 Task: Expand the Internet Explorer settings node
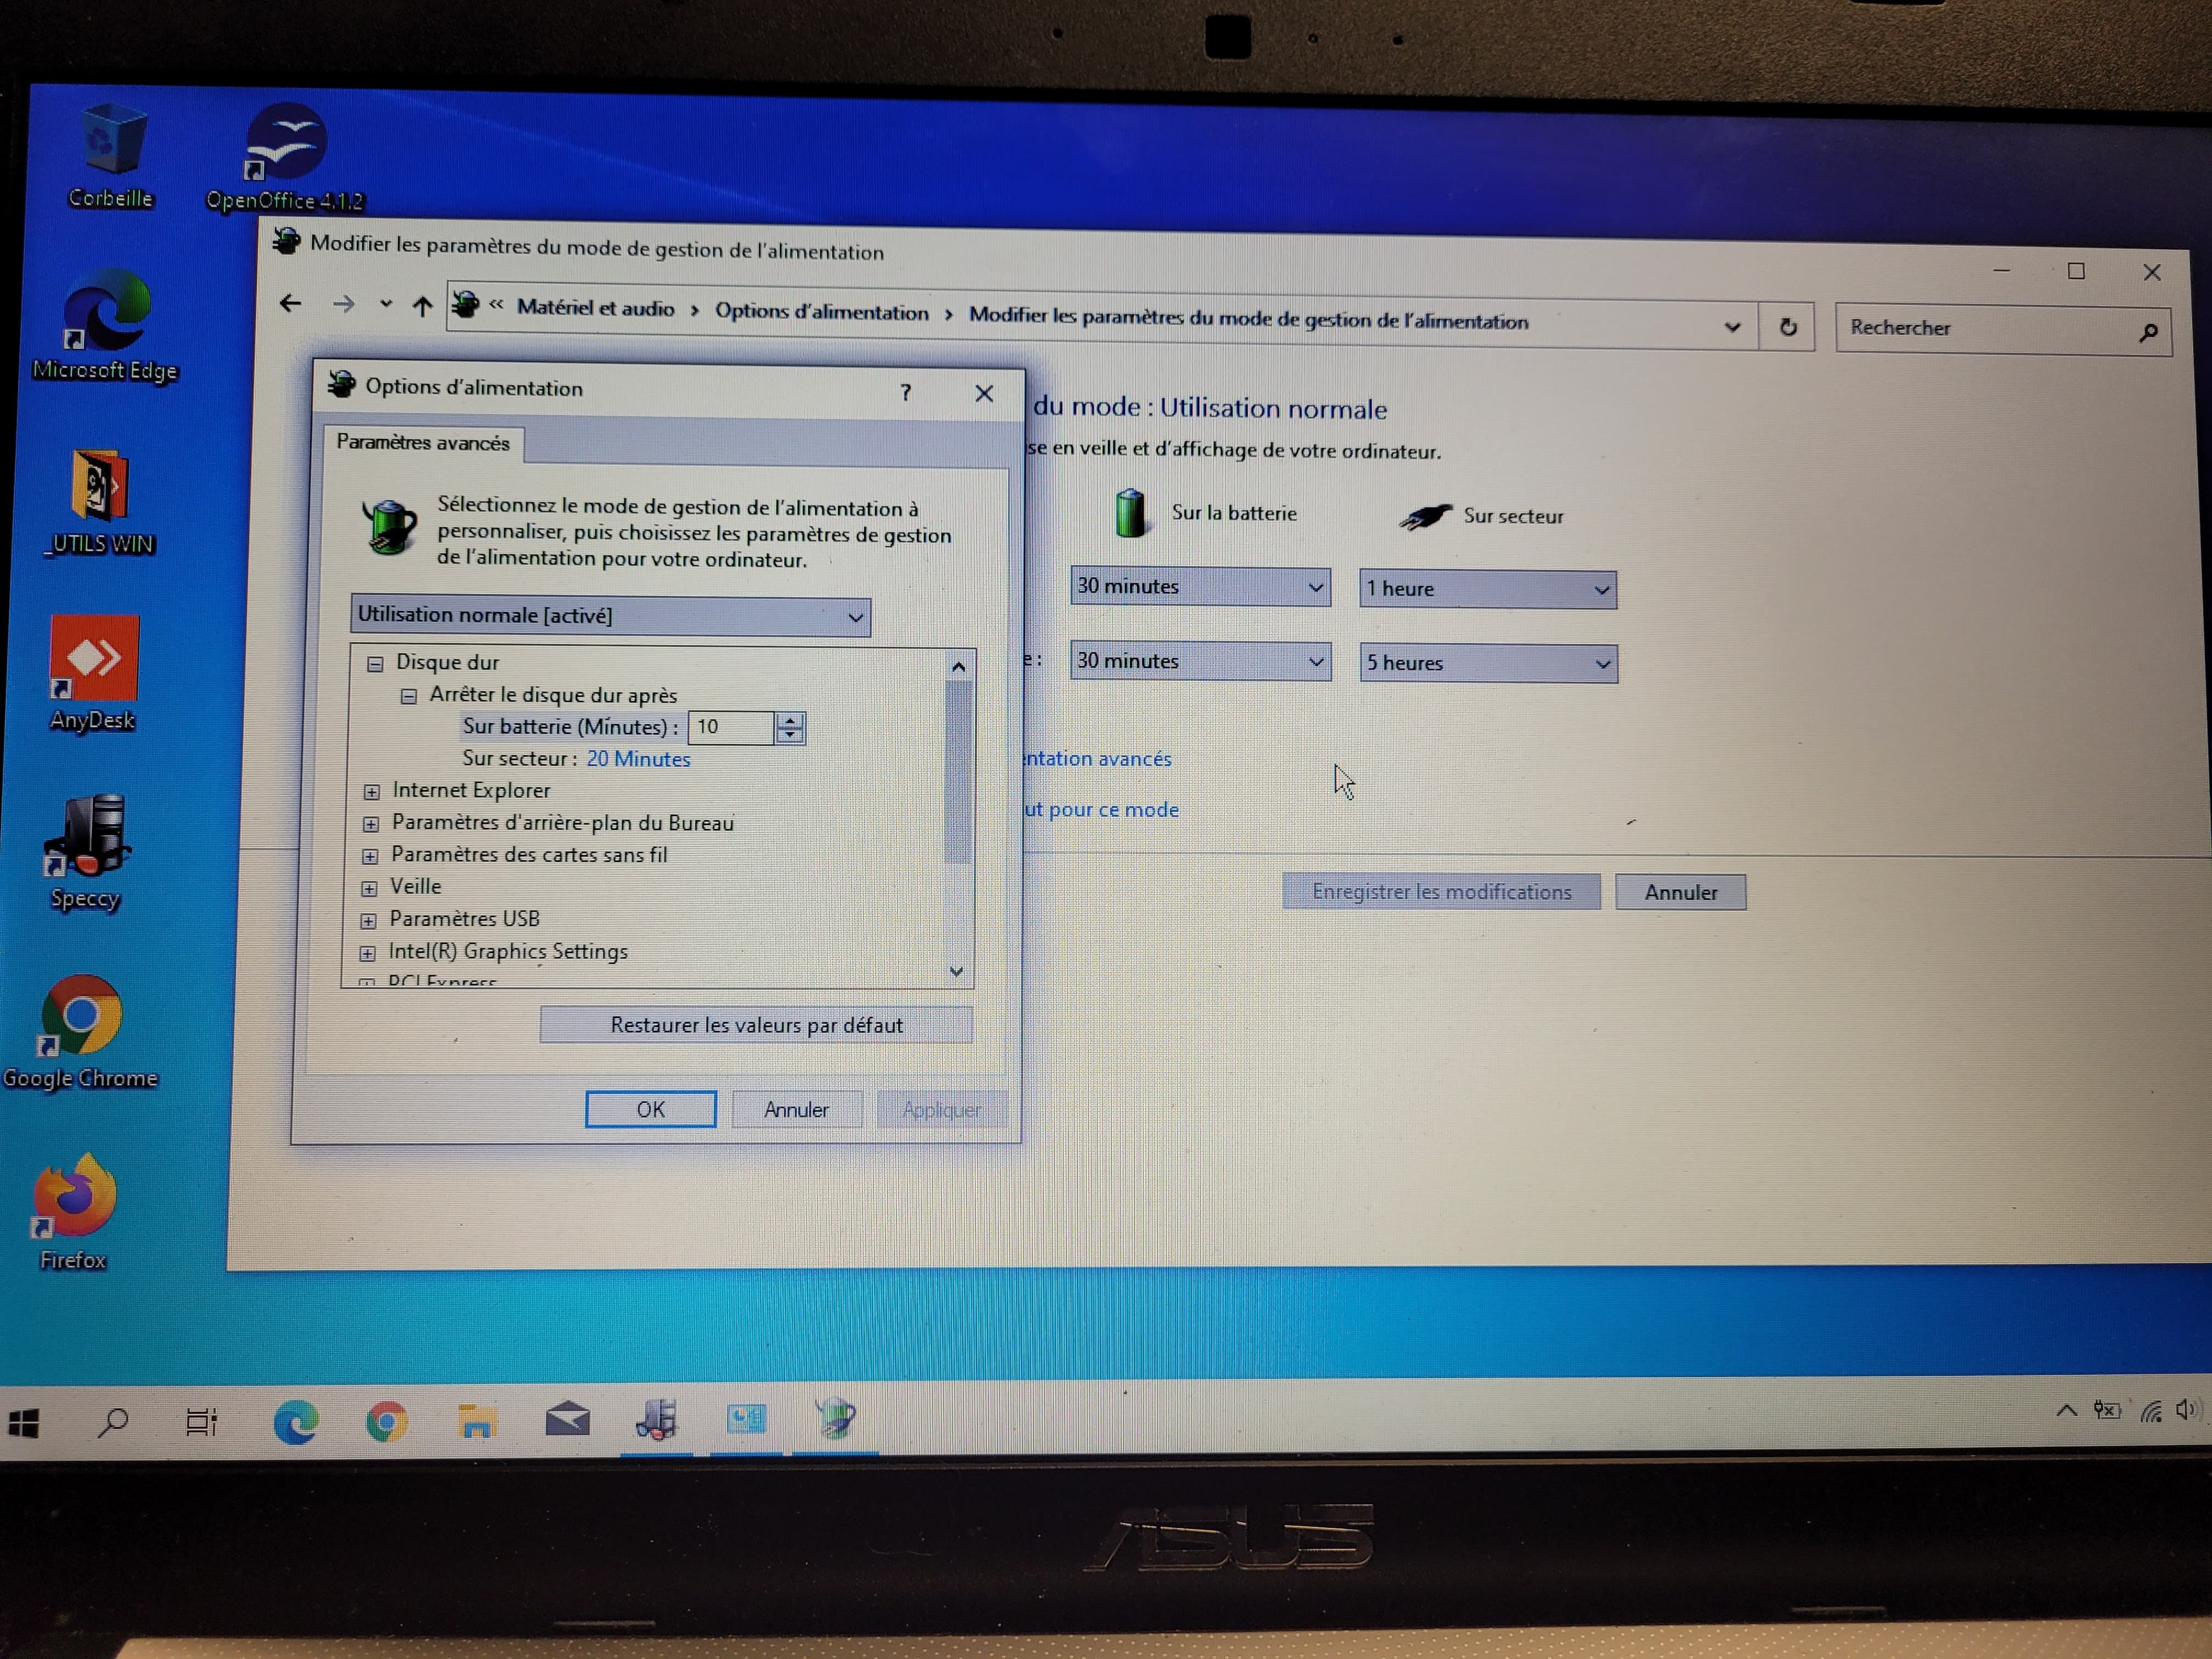(x=371, y=790)
